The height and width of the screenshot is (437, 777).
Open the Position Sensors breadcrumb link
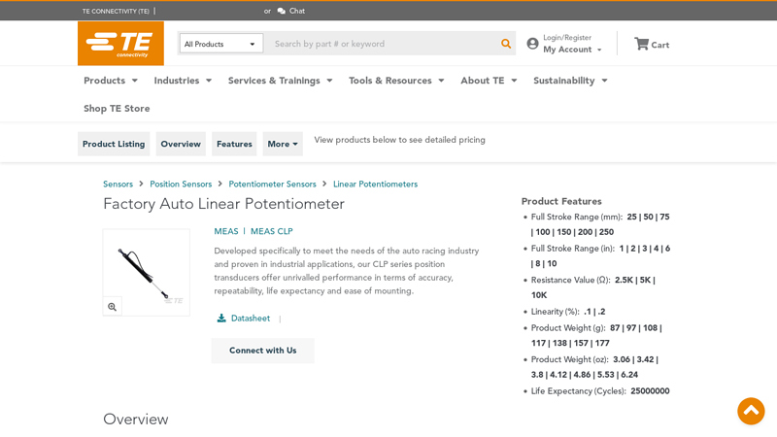click(181, 184)
